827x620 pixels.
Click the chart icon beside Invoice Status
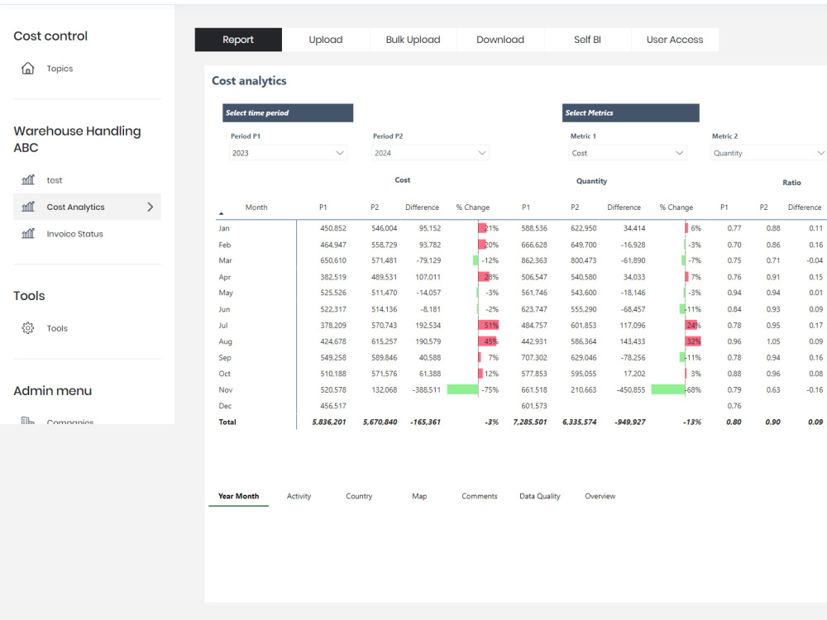pyautogui.click(x=28, y=234)
